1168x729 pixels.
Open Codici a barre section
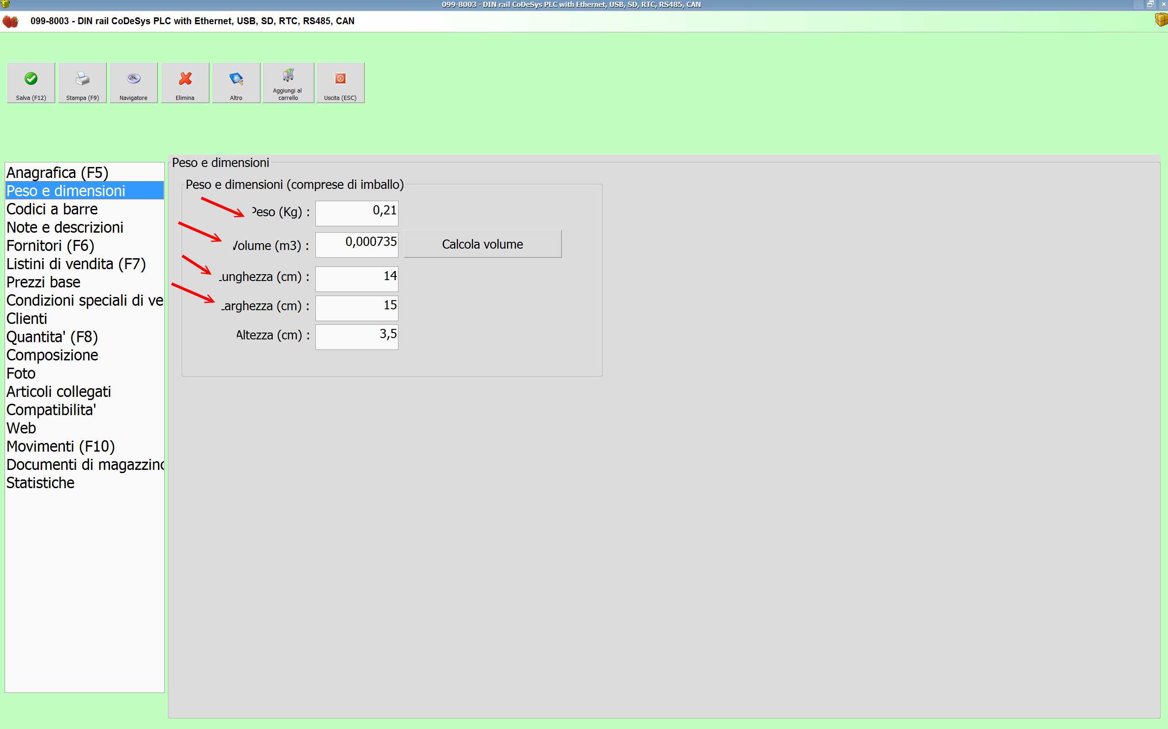click(x=52, y=209)
